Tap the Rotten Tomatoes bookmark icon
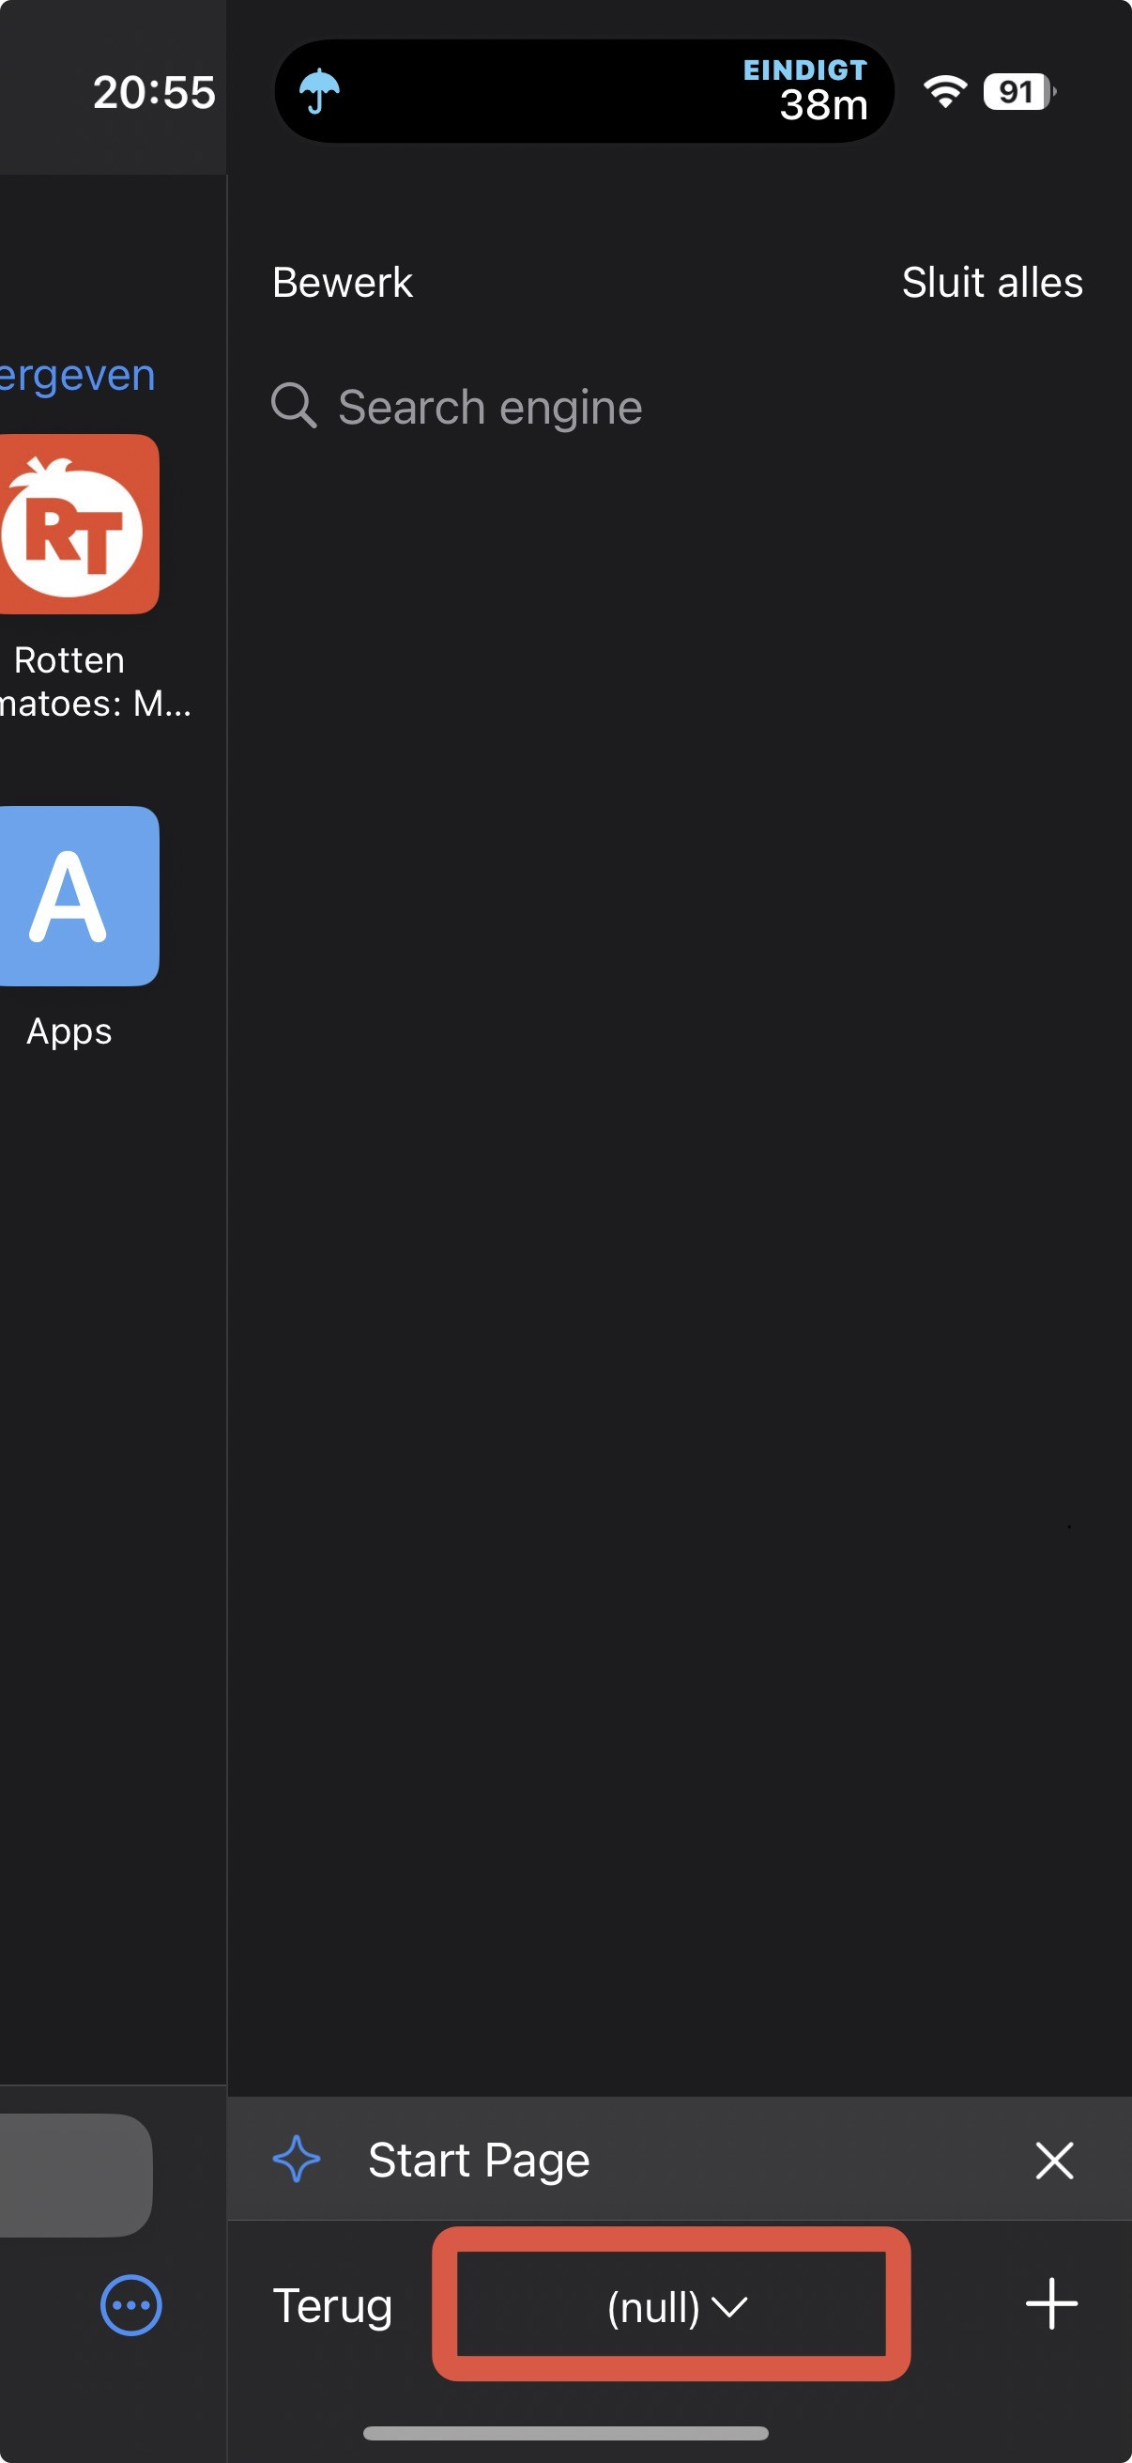Viewport: 1132px width, 2463px height. (78, 524)
